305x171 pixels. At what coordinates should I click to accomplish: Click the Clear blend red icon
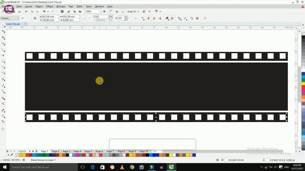pyautogui.click(x=197, y=18)
